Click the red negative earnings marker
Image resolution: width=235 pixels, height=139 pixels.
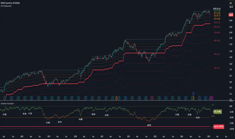pos(152,98)
